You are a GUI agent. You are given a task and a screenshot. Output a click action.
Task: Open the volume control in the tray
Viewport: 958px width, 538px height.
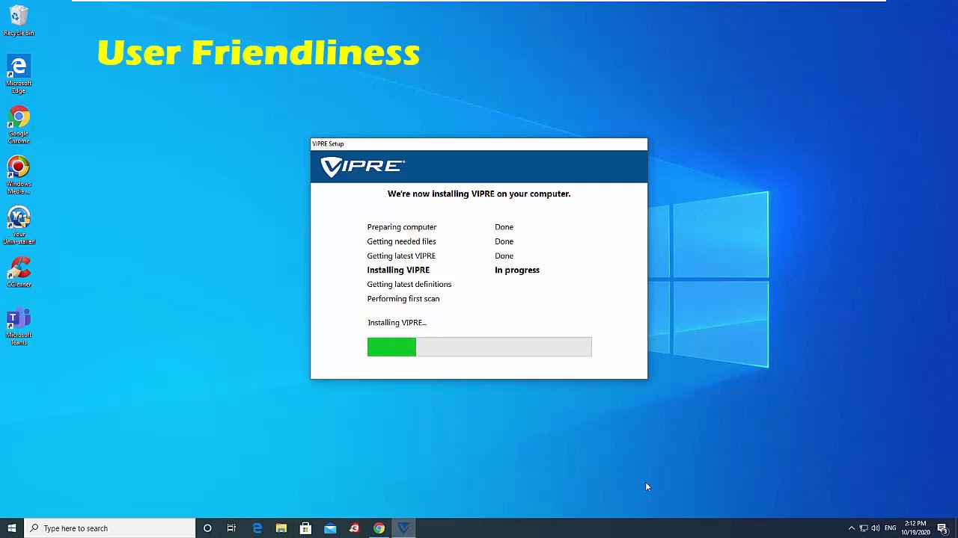(876, 528)
